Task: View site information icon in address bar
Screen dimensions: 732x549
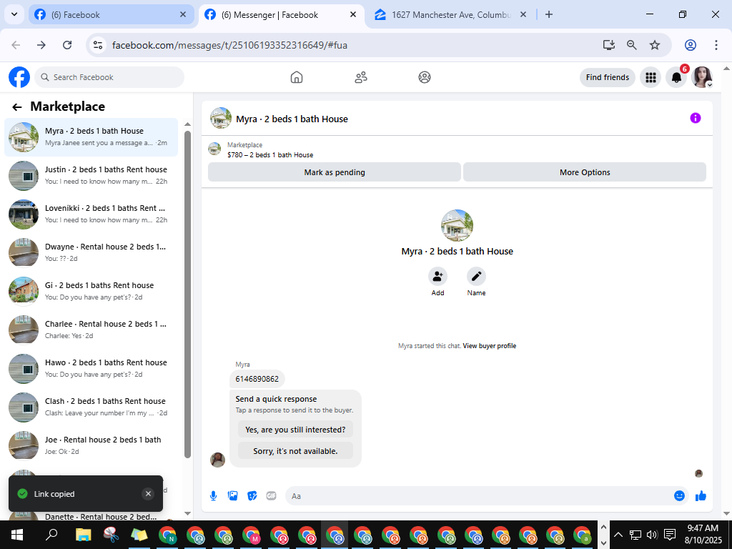Action: pos(97,45)
